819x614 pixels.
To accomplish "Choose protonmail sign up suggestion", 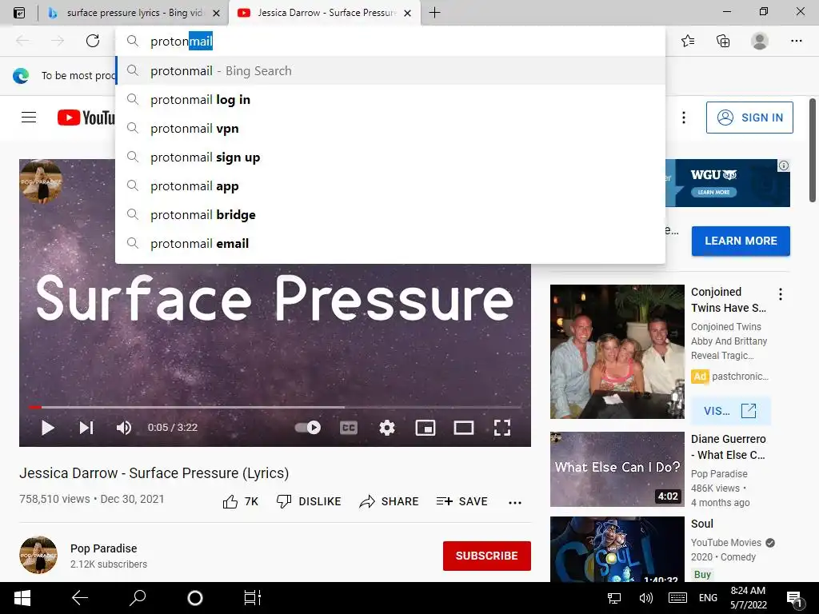I will [390, 157].
